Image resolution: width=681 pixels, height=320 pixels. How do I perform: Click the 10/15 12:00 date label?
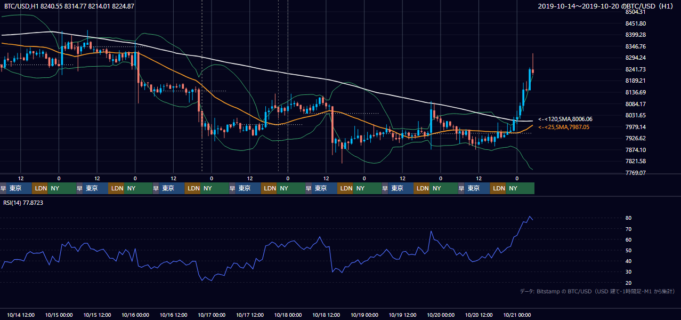(98, 315)
